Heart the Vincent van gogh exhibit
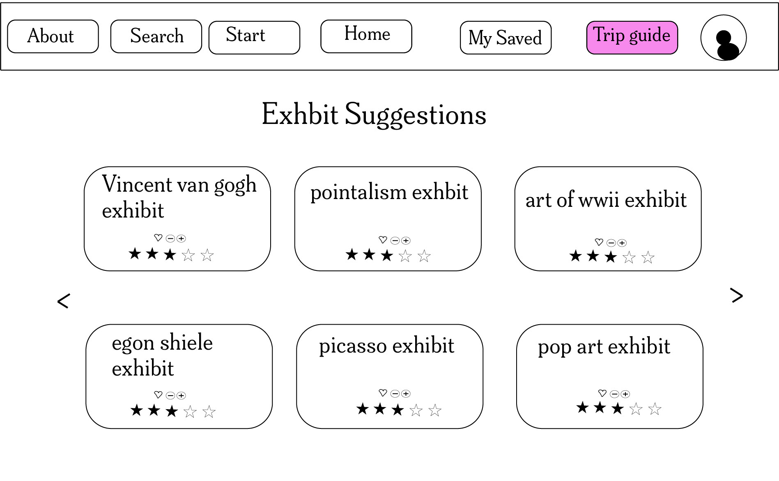 click(x=158, y=238)
